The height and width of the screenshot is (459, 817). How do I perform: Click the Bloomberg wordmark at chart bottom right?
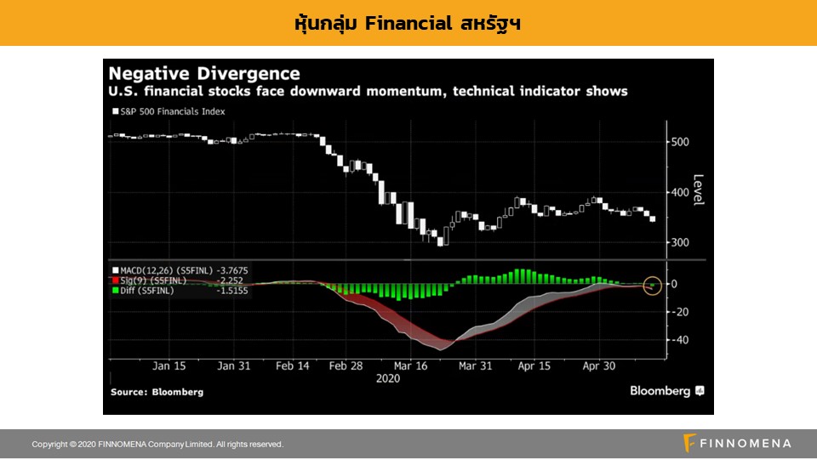(660, 391)
